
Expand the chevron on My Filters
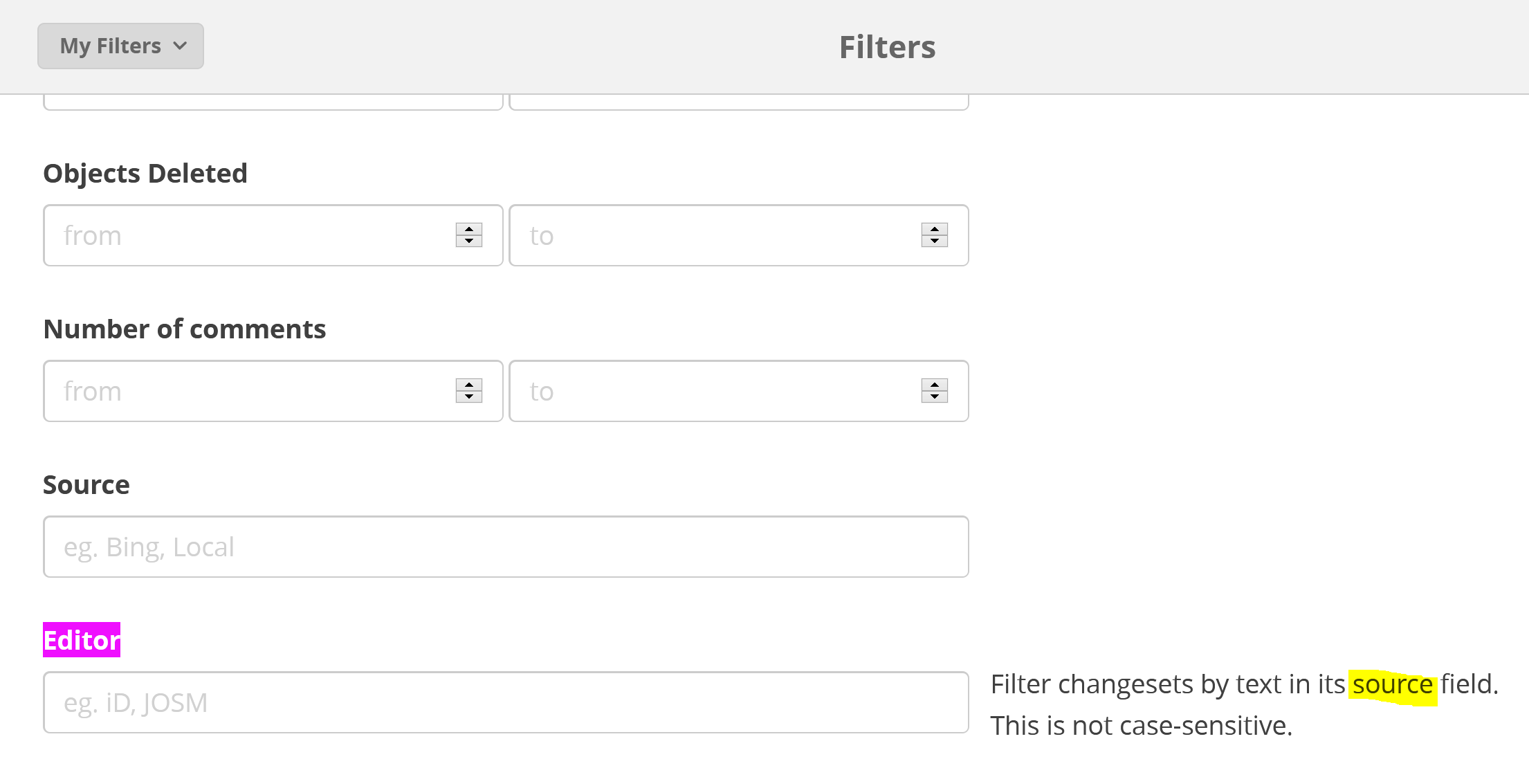[180, 46]
